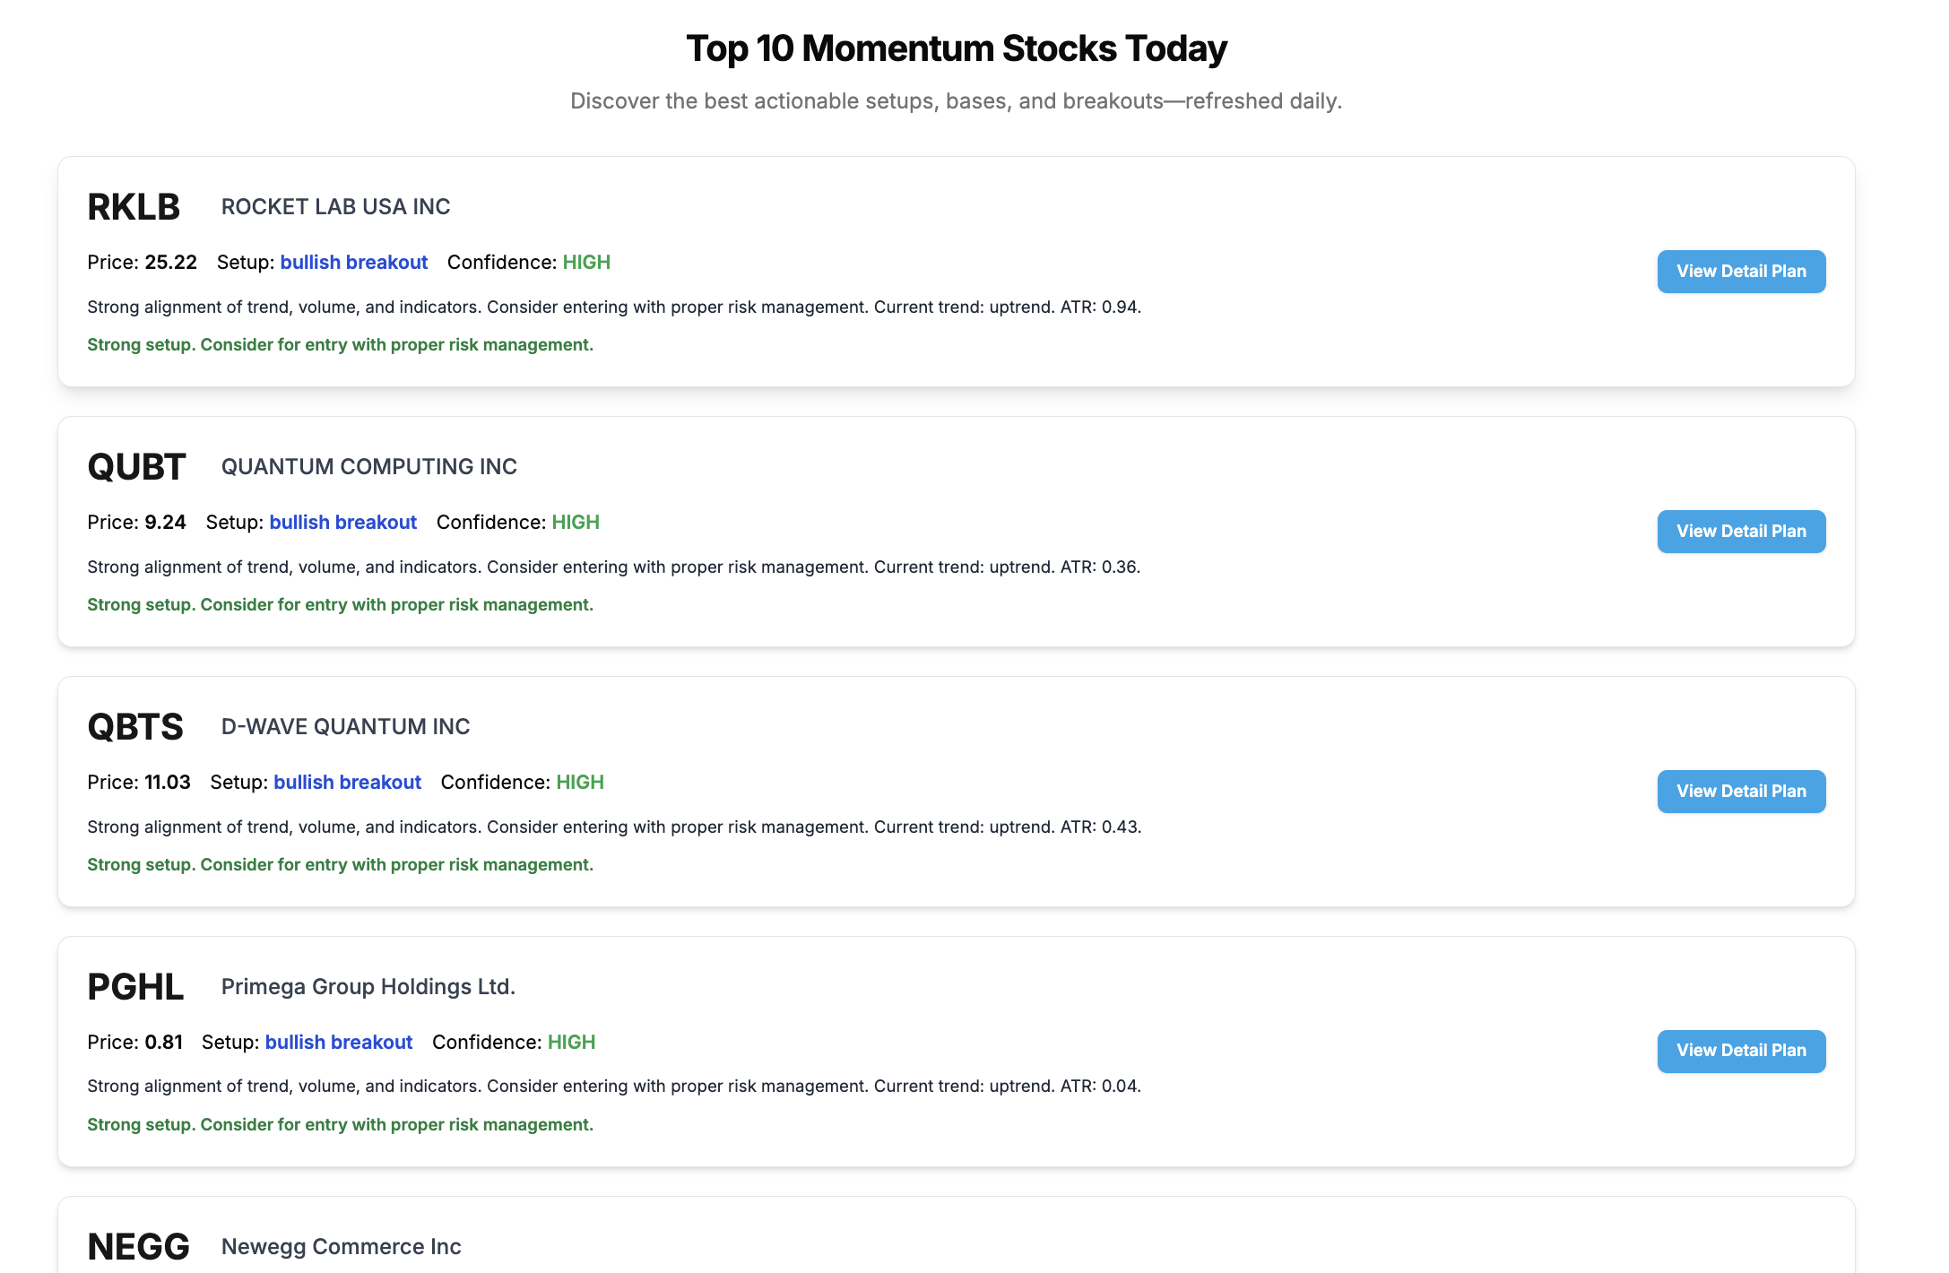This screenshot has height=1273, width=1949.
Task: Select the D-WAVE QUANTUM INC name
Action: 345,727
